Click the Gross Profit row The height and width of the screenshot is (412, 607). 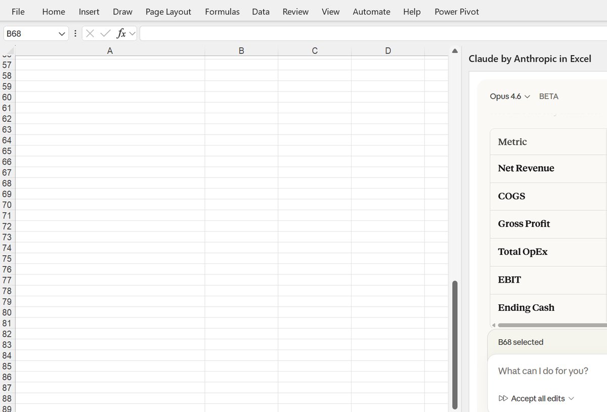(x=548, y=224)
